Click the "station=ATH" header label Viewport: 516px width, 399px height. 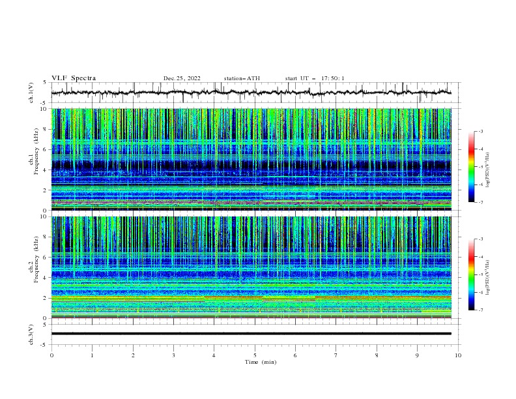(x=242, y=78)
